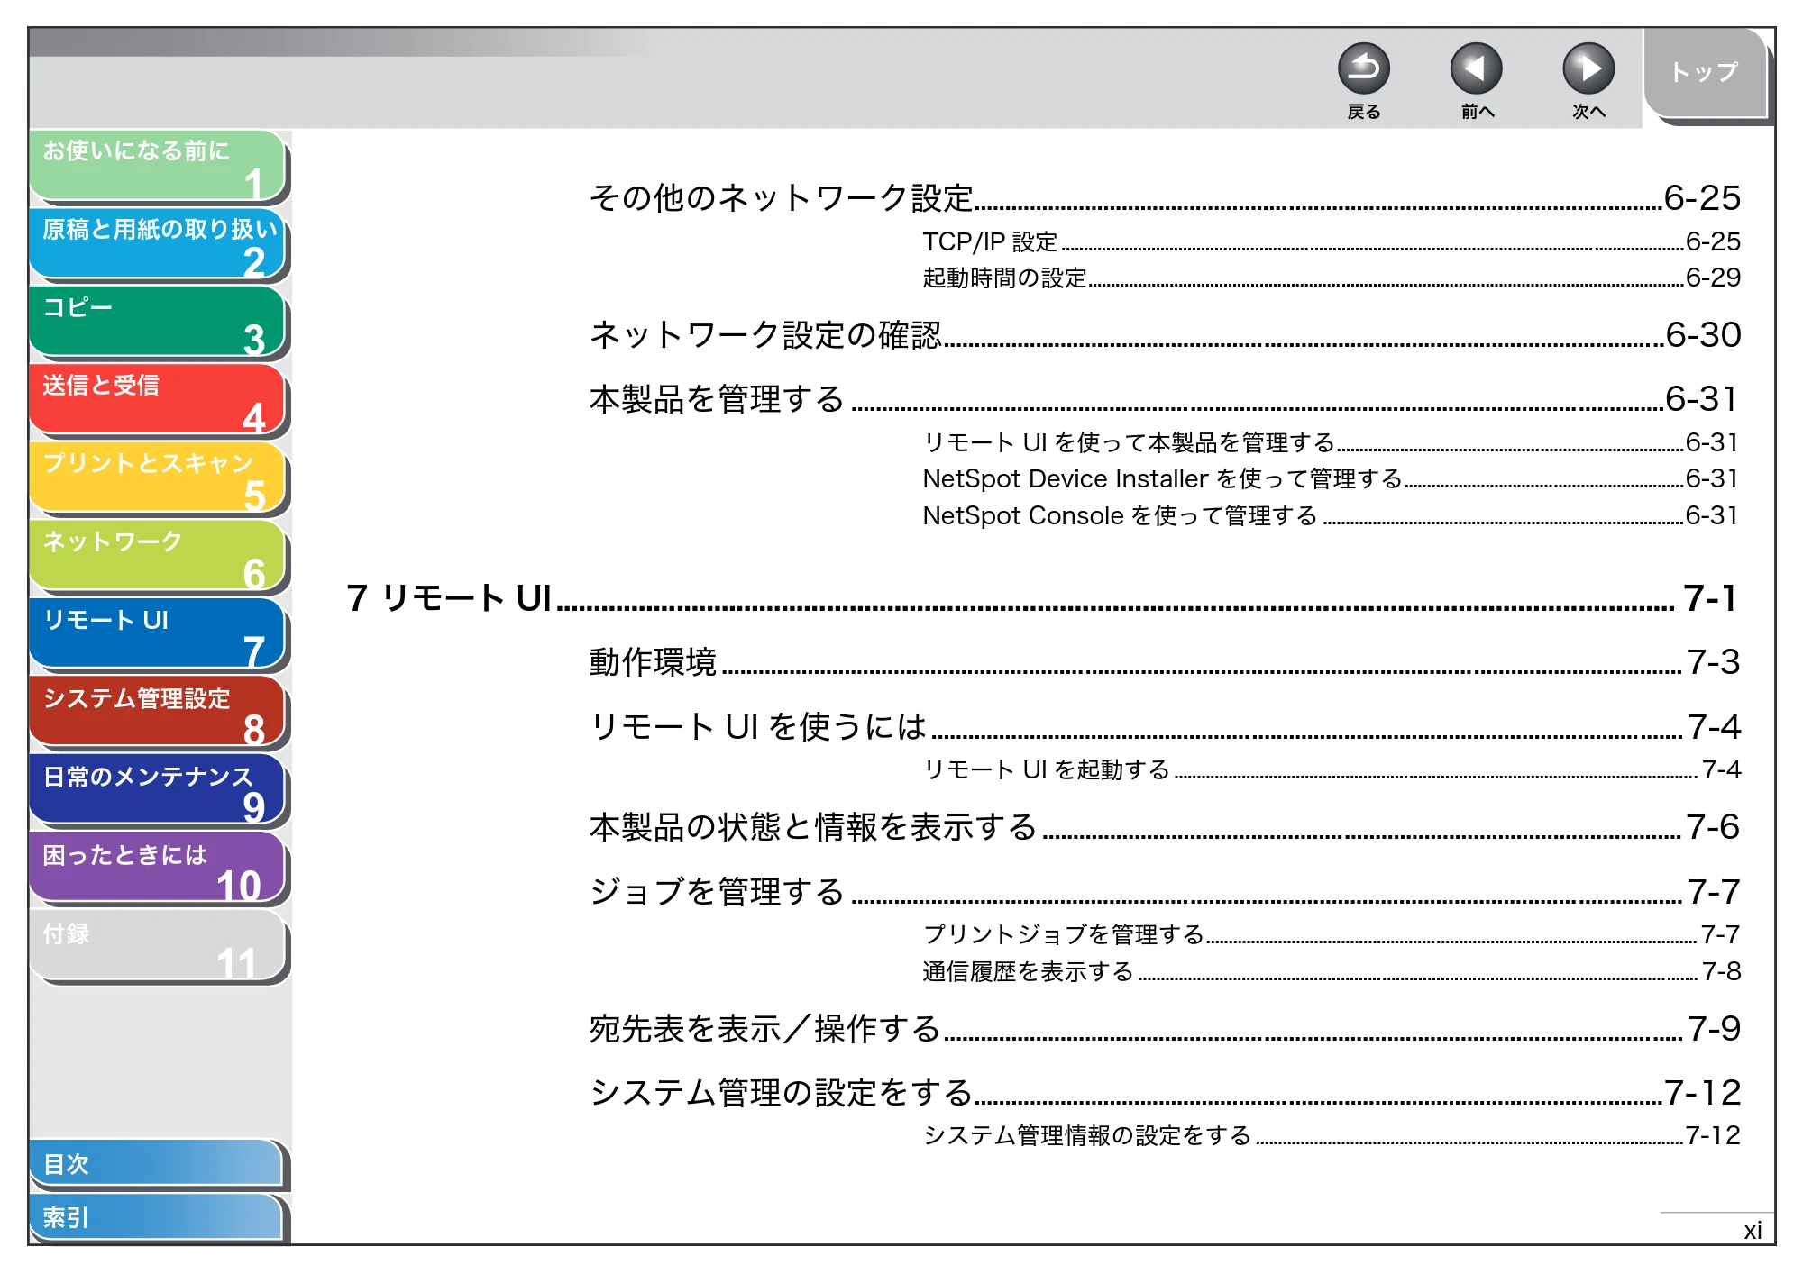Open chapter heading 7 リモート UI 7-1
The height and width of the screenshot is (1274, 1803).
click(x=1042, y=597)
